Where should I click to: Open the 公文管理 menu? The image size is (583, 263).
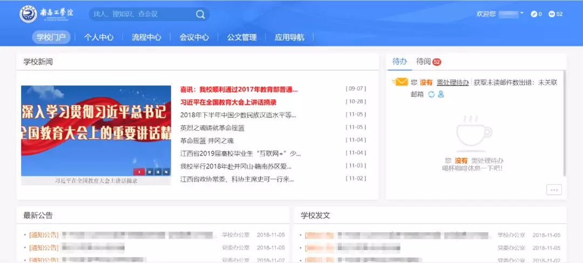tap(242, 37)
